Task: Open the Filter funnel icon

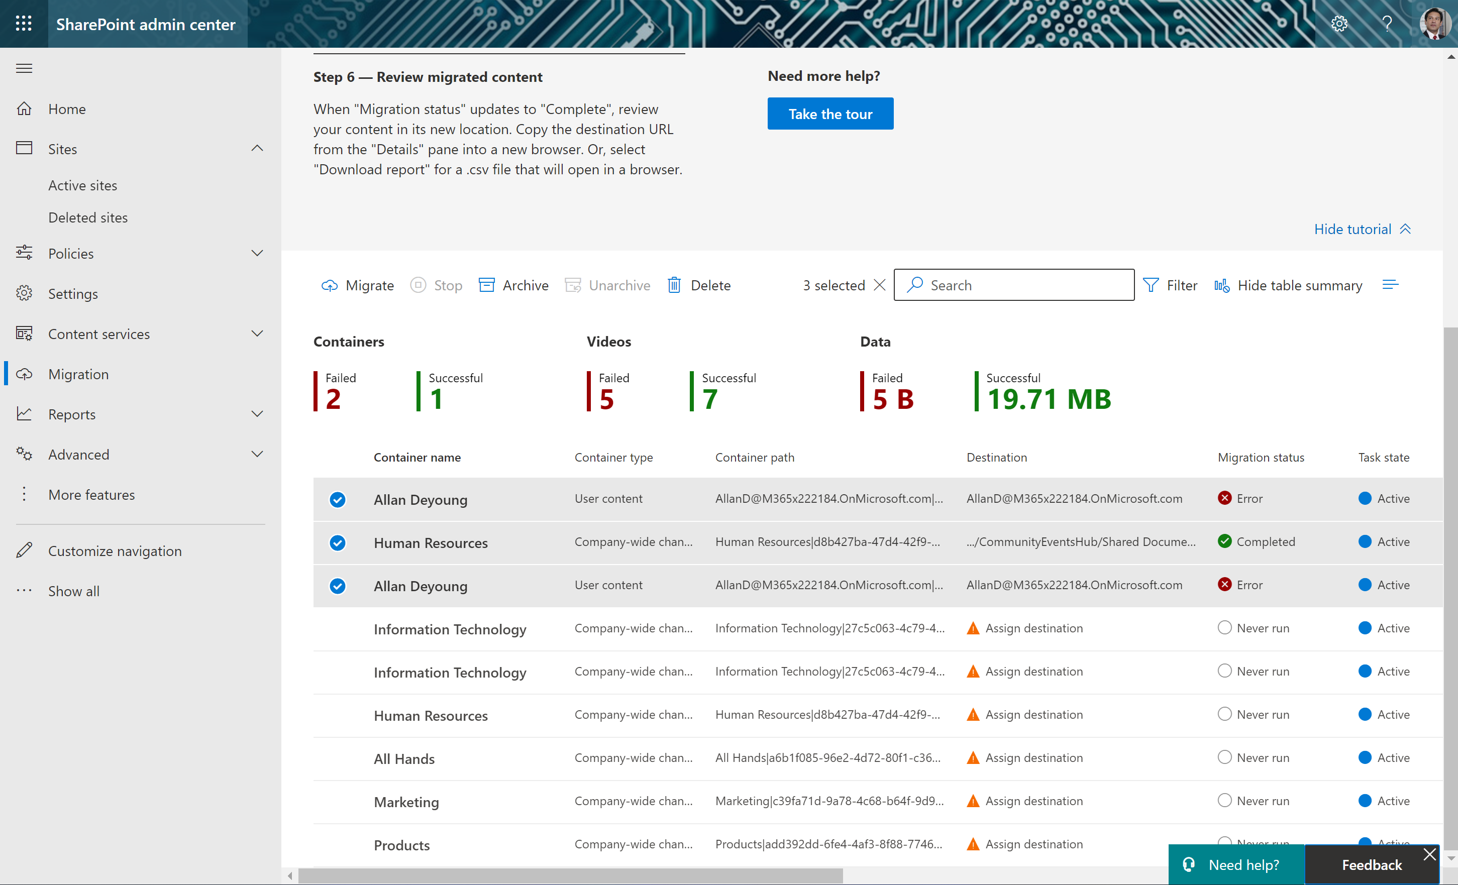Action: click(x=1151, y=286)
